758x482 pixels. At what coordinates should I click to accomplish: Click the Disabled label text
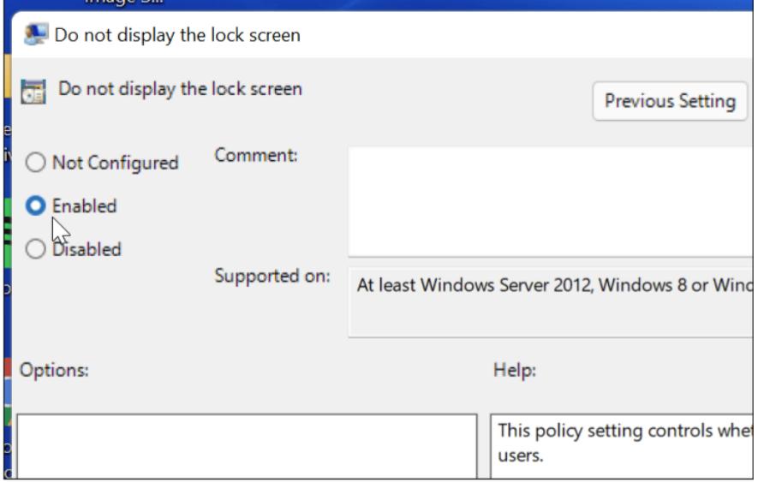(x=87, y=250)
